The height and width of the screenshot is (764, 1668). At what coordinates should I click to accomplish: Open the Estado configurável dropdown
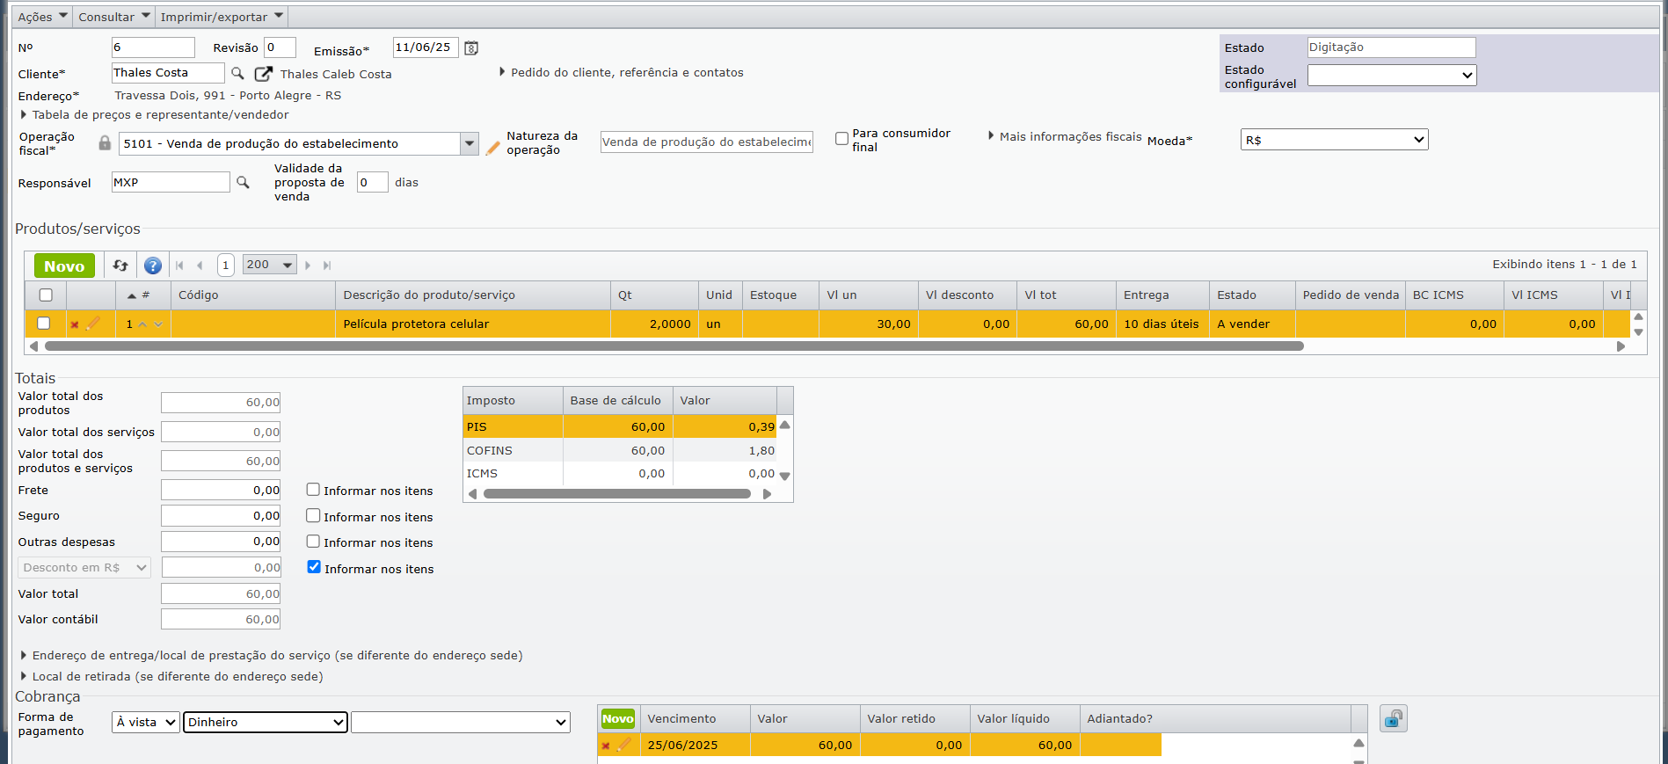[1392, 76]
